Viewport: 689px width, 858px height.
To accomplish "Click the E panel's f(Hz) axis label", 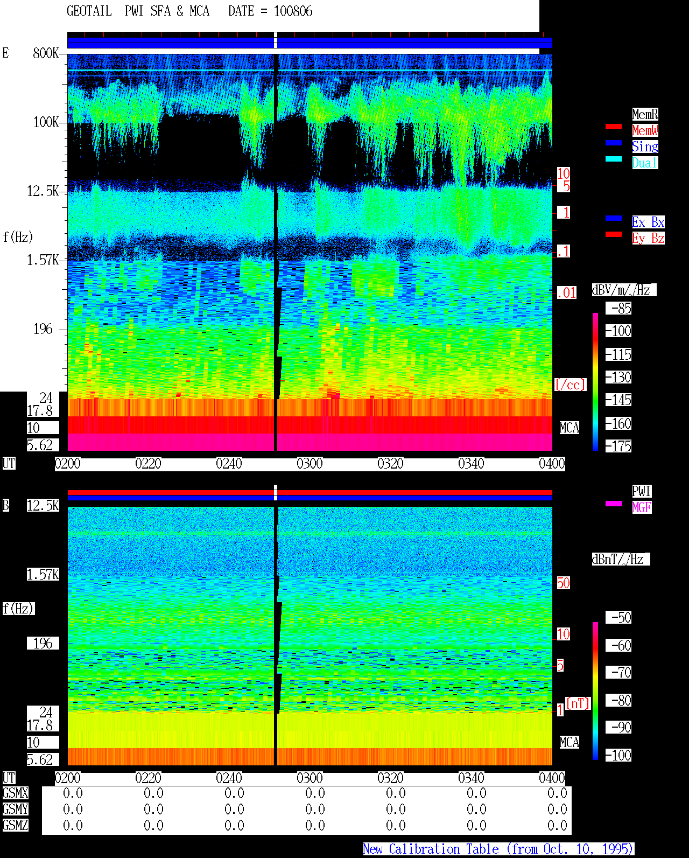I will coord(18,237).
